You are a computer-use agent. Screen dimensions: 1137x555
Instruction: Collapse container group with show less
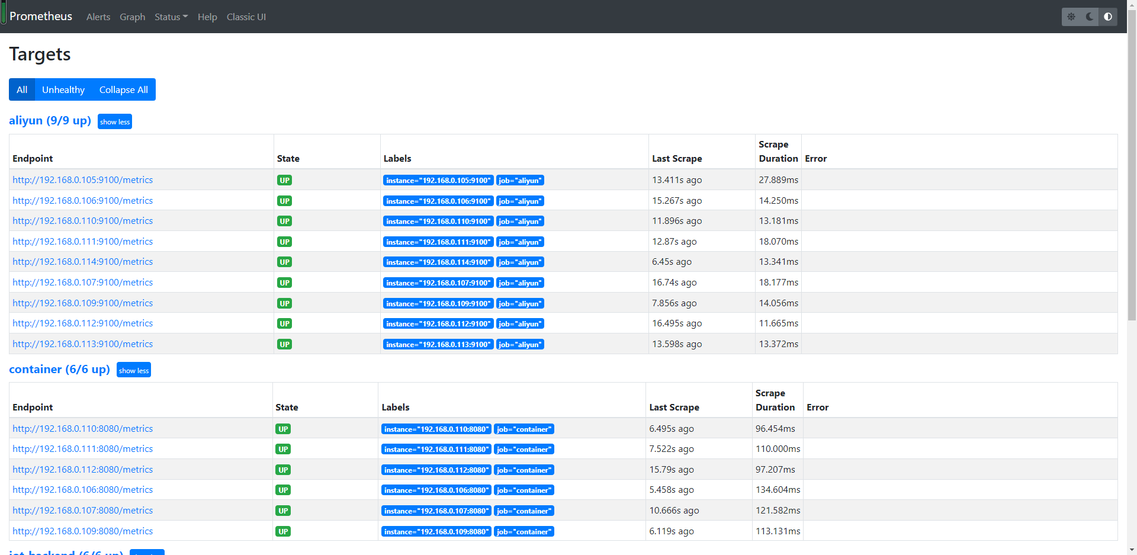click(134, 370)
